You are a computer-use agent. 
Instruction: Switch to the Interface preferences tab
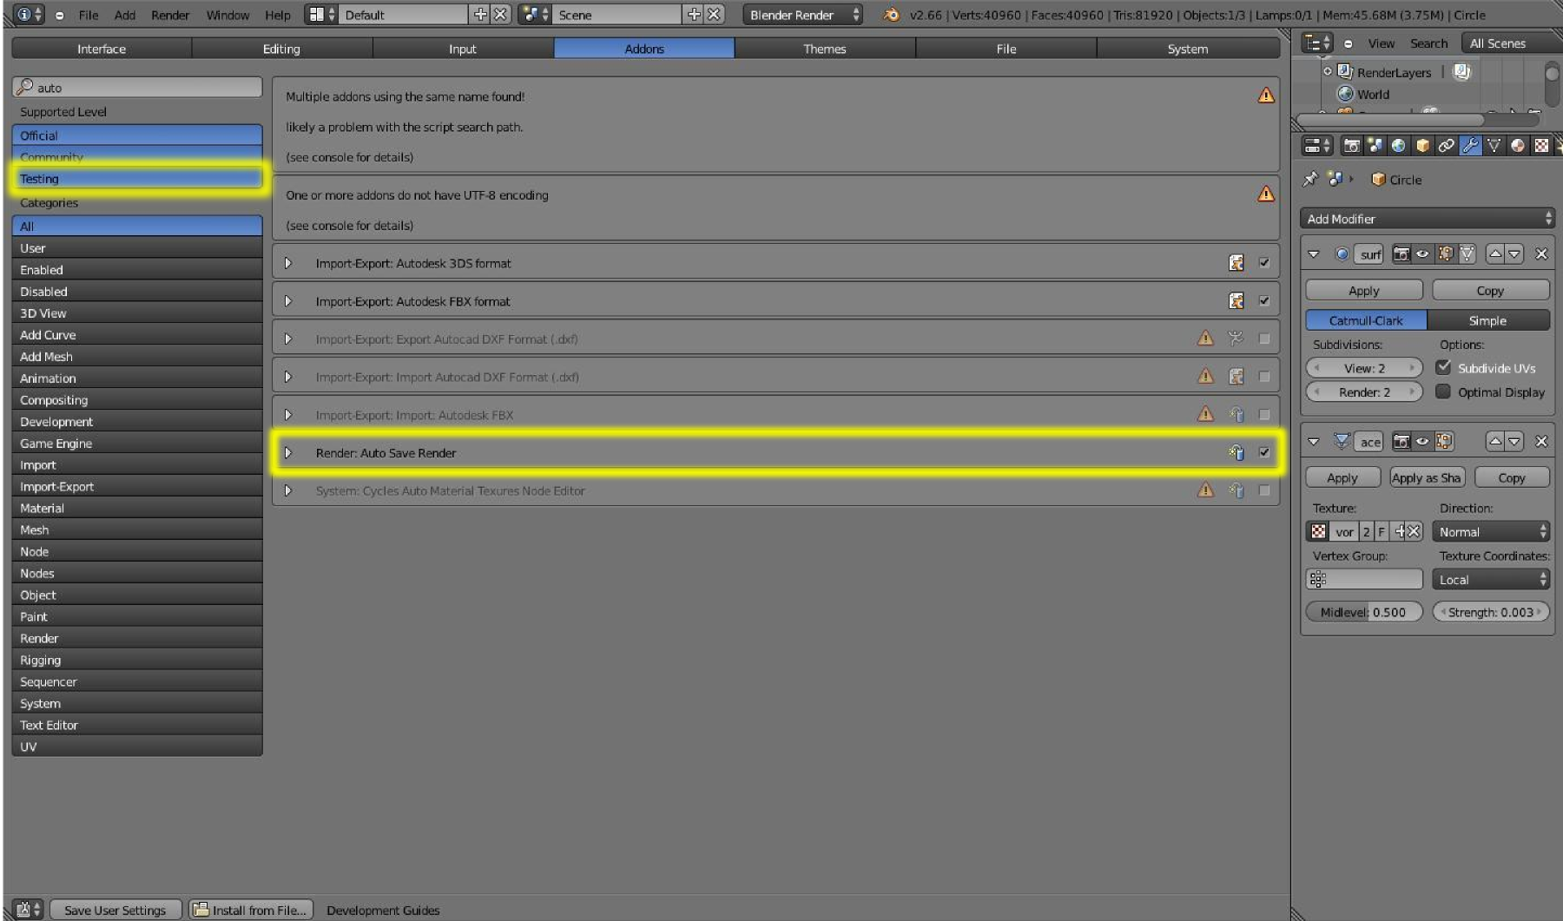102,49
